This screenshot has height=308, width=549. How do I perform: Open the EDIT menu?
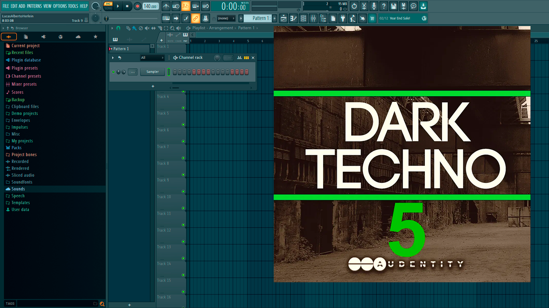coord(14,6)
